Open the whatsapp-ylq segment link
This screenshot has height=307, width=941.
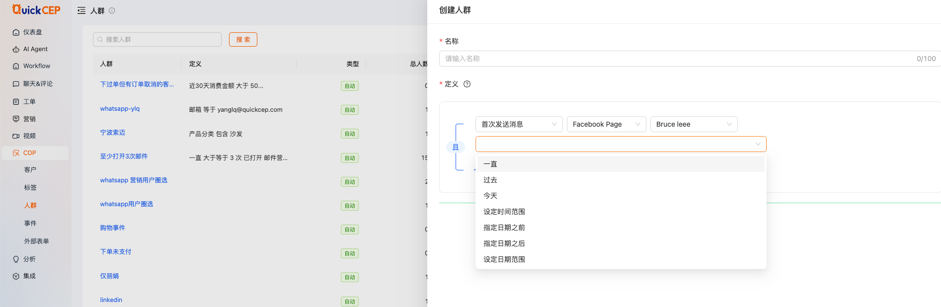click(x=120, y=109)
